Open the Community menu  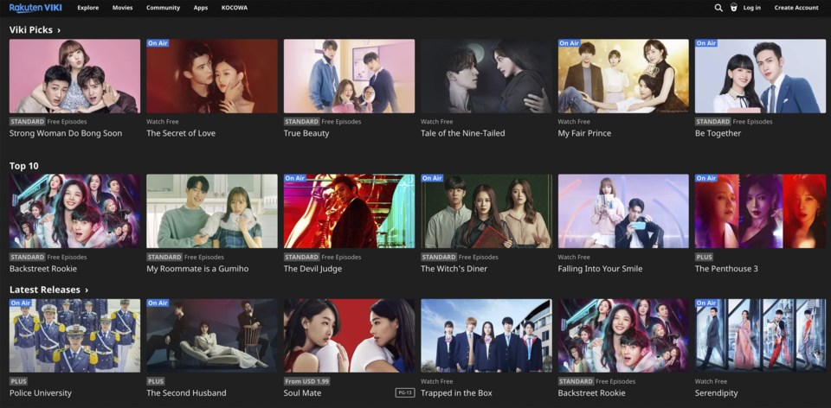point(164,8)
